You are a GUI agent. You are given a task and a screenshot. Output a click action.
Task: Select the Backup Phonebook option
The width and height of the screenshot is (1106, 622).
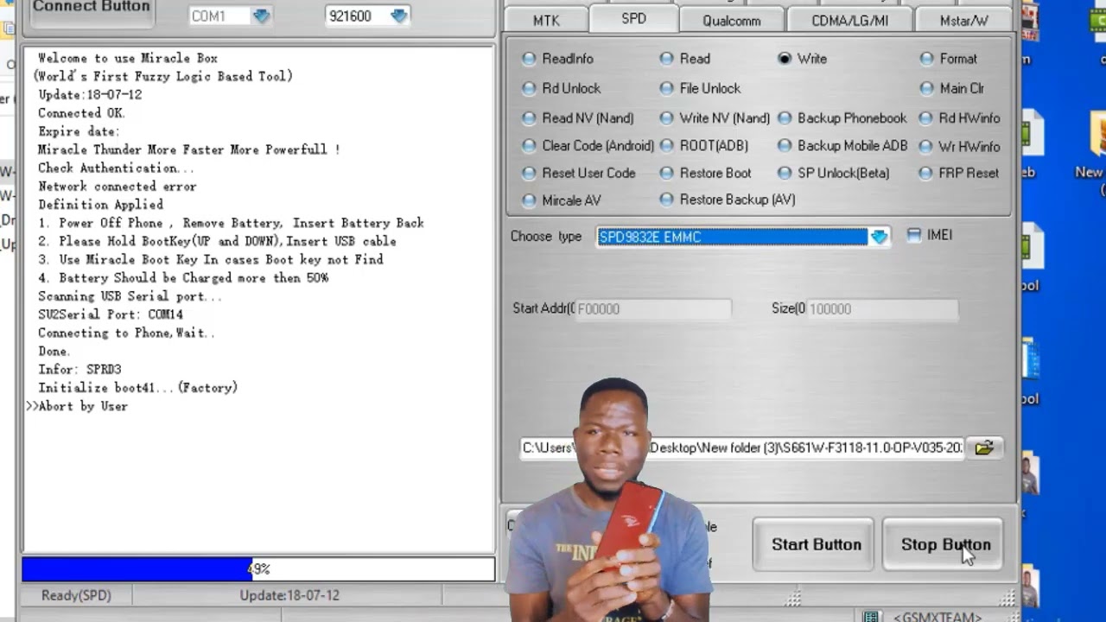(842, 118)
